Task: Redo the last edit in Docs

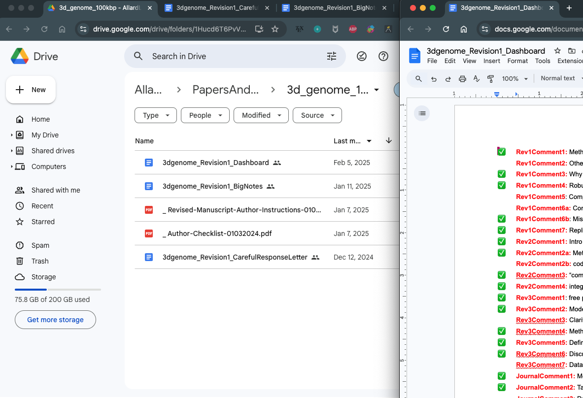Action: coord(448,78)
